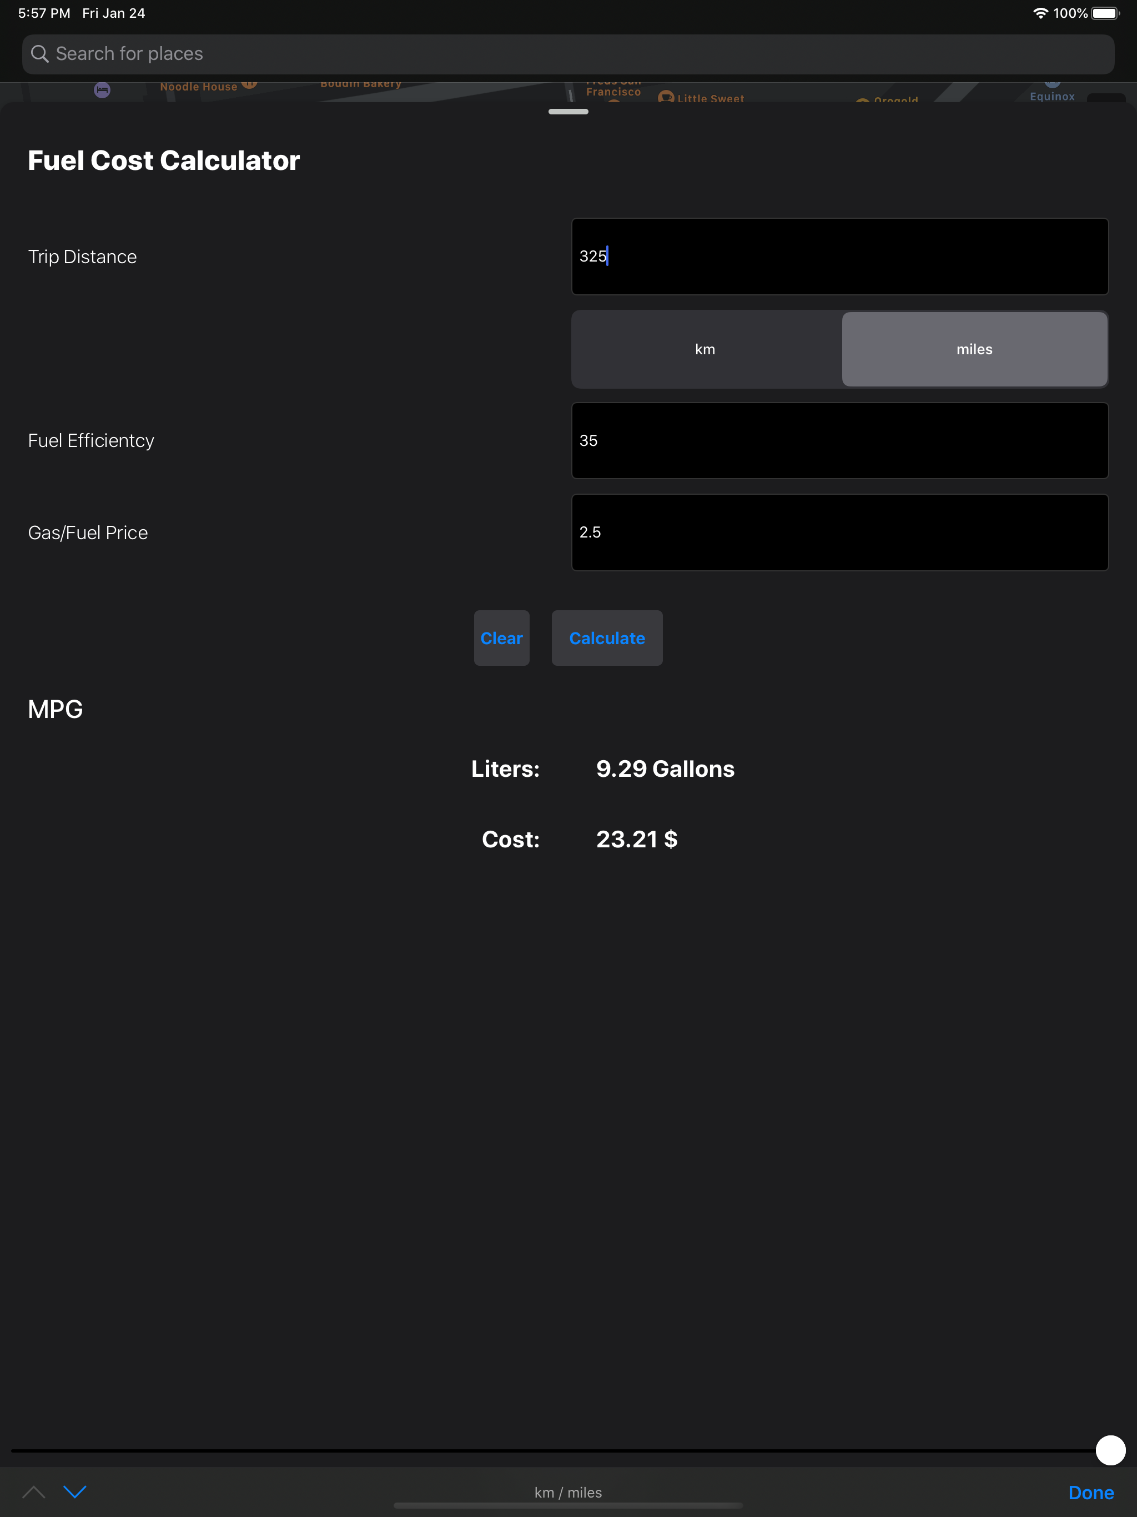1137x1517 pixels.
Task: Tap the white slider knob
Action: (1110, 1450)
